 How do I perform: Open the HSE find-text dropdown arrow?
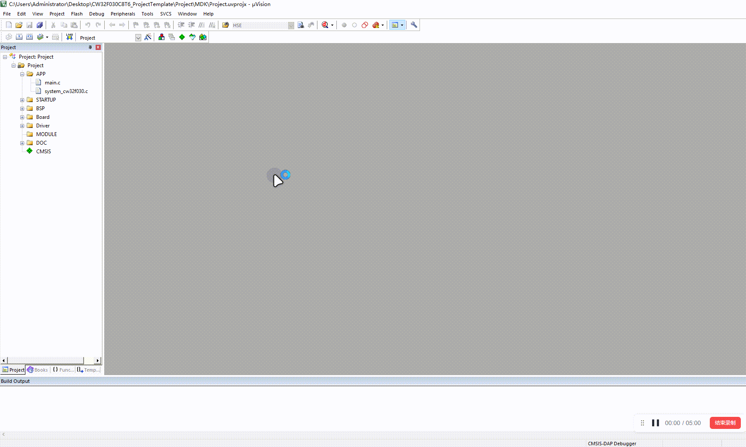pos(291,25)
